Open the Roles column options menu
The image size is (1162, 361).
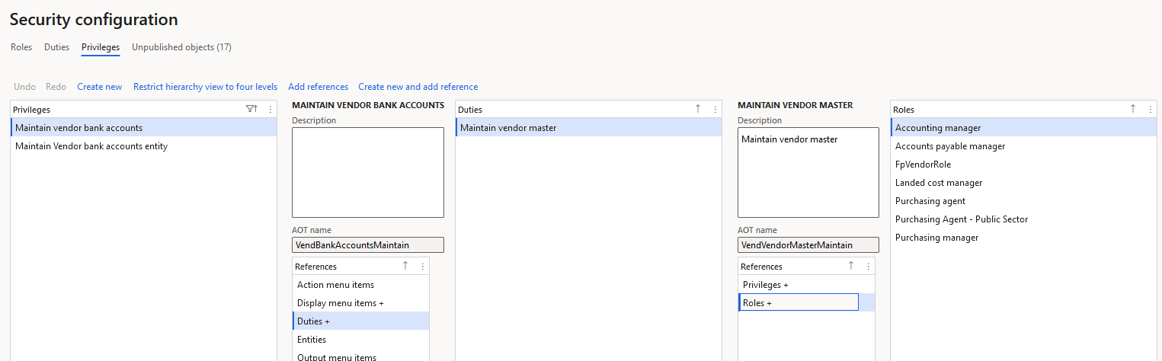tap(1150, 110)
